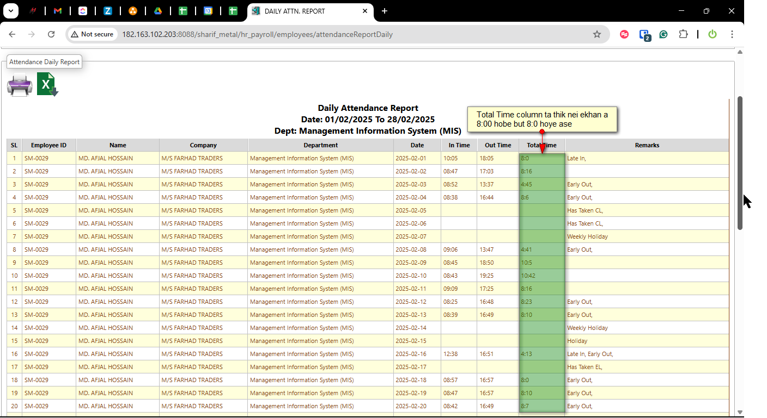Click the green power profile icon
Image resolution: width=767 pixels, height=418 pixels.
point(712,34)
